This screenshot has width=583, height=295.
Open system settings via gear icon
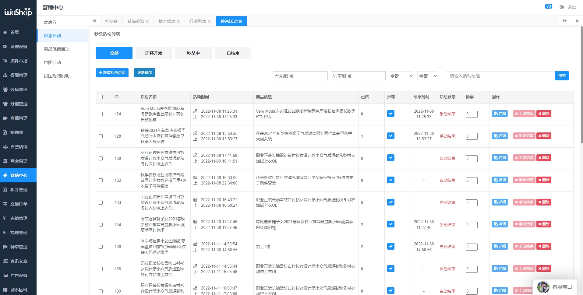[5, 47]
